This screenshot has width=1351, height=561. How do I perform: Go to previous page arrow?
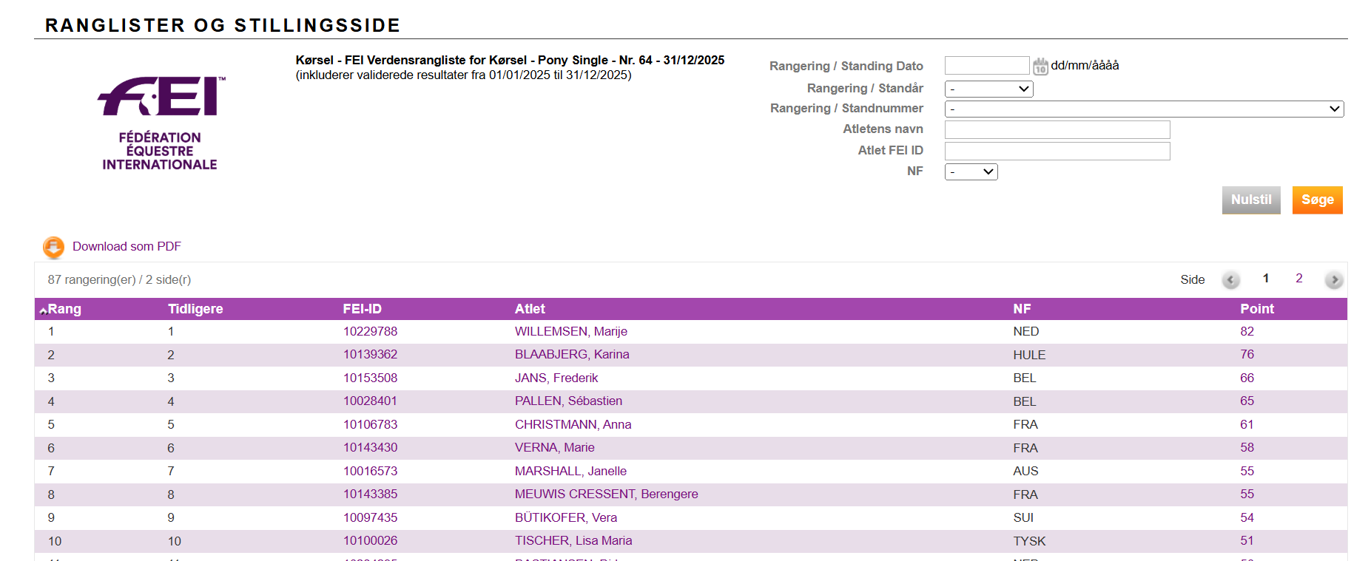click(x=1230, y=280)
